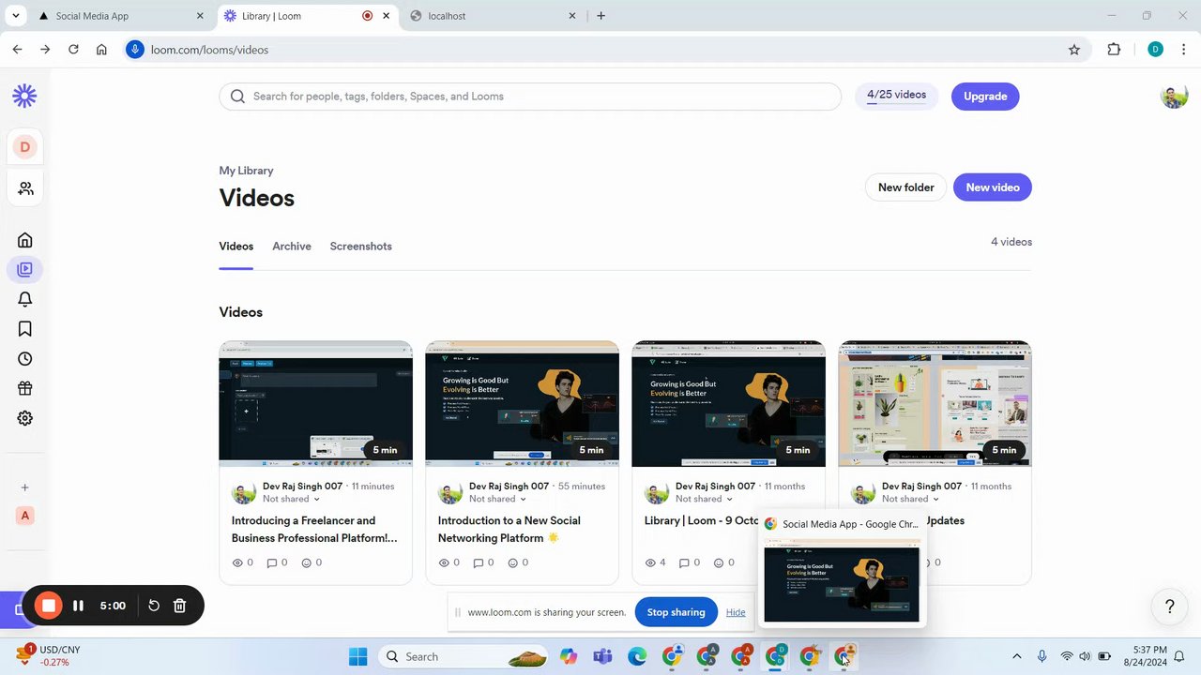
Task: Open Introduction to New Social Networking thumbnail
Action: click(522, 403)
